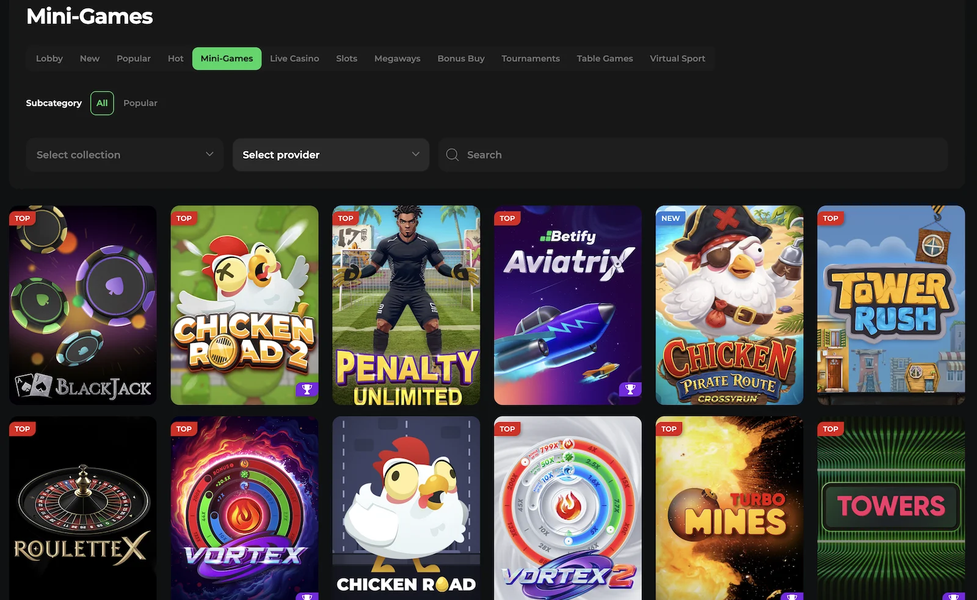Click TOP badge on Vortex tile
The image size is (977, 600).
pos(184,429)
